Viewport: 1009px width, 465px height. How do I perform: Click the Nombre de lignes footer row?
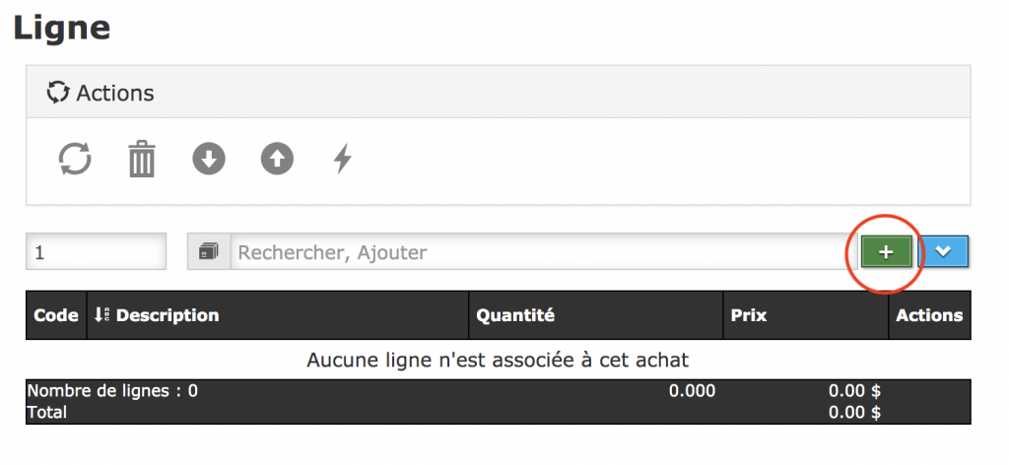[112, 390]
